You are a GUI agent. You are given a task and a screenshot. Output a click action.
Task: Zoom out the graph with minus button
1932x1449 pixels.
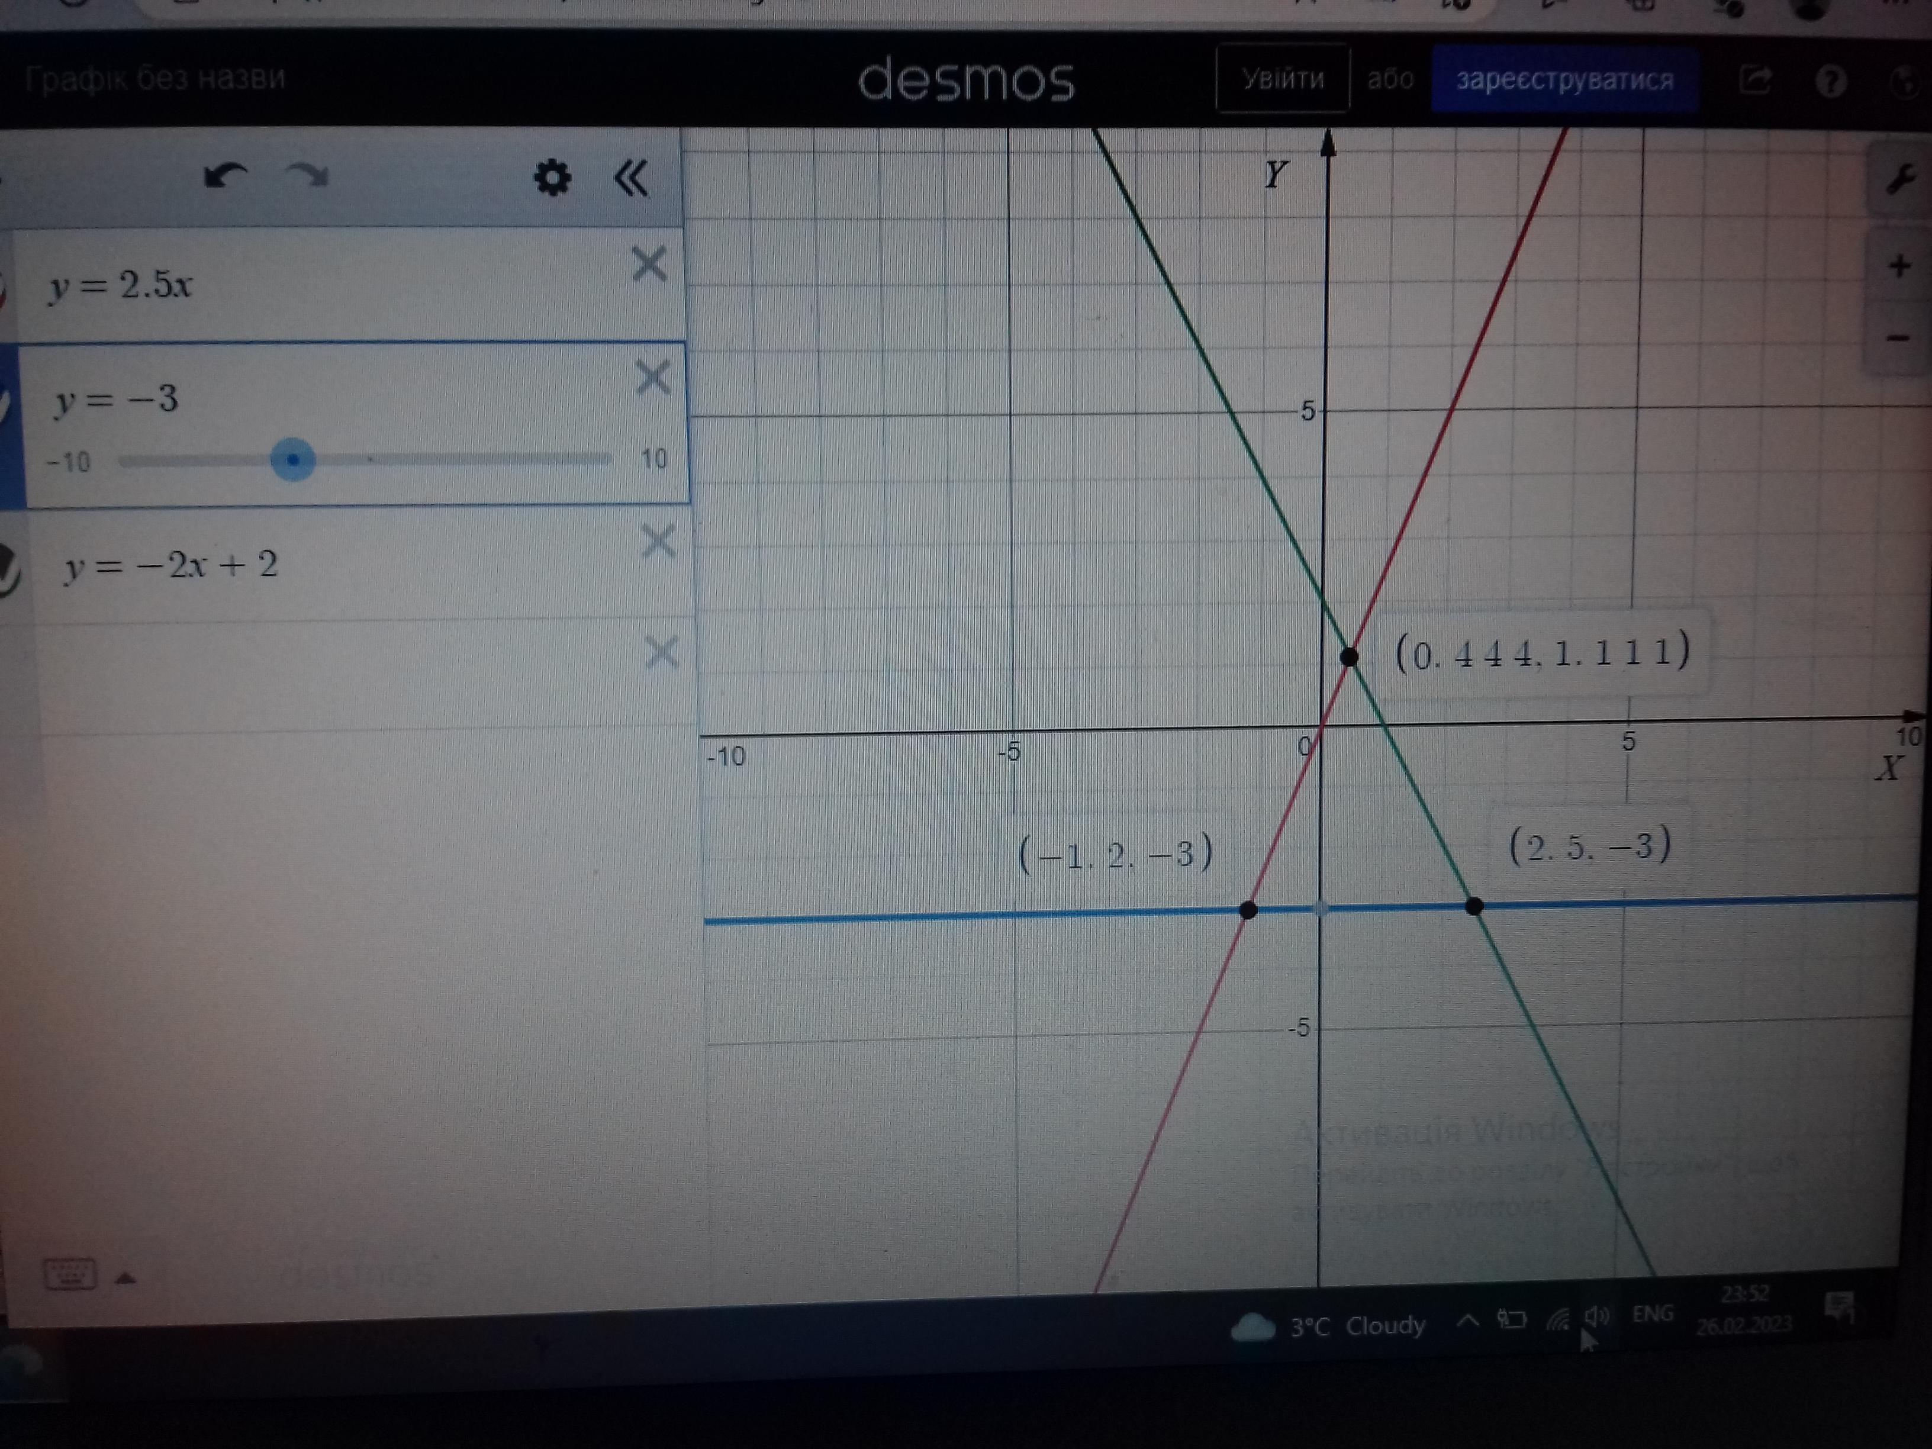point(1898,338)
